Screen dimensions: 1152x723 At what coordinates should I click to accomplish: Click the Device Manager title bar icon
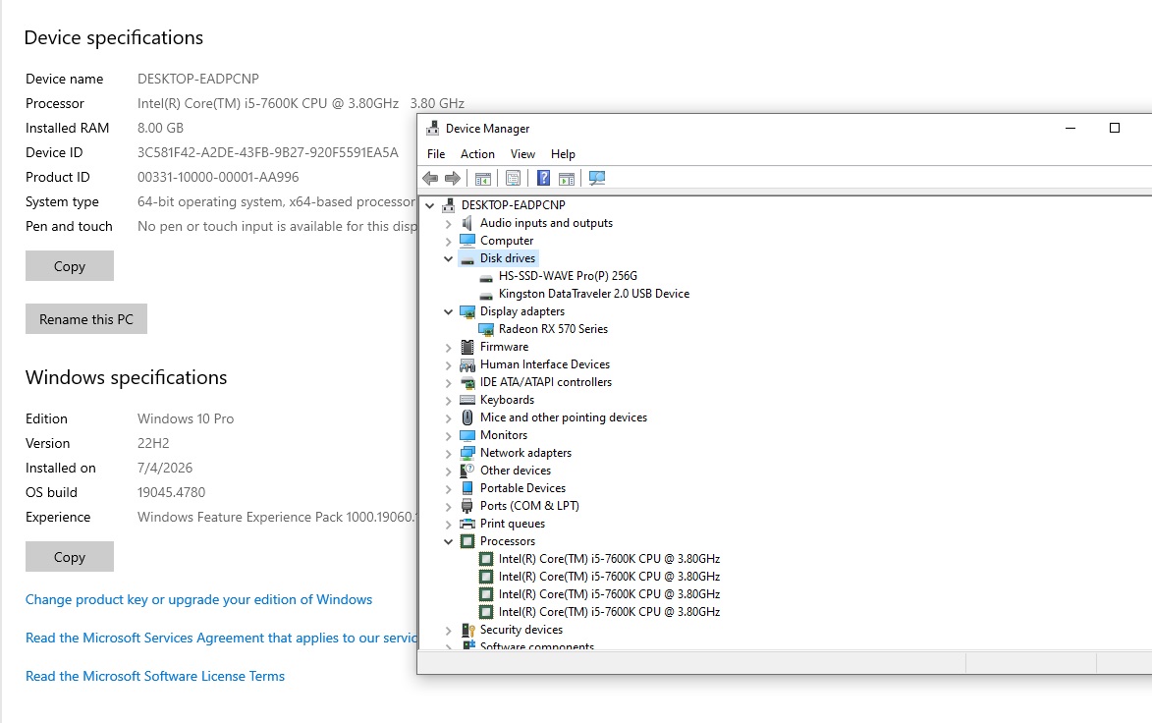pos(433,128)
